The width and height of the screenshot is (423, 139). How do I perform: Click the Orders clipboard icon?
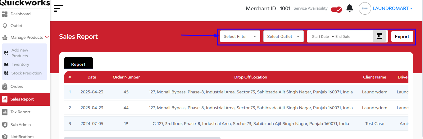click(5, 87)
